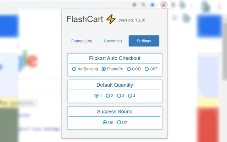
Task: Turn success sound On
Action: 105,122
